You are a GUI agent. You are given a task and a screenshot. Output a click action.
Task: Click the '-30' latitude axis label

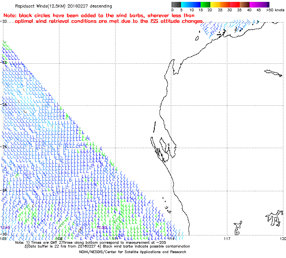[3, 234]
